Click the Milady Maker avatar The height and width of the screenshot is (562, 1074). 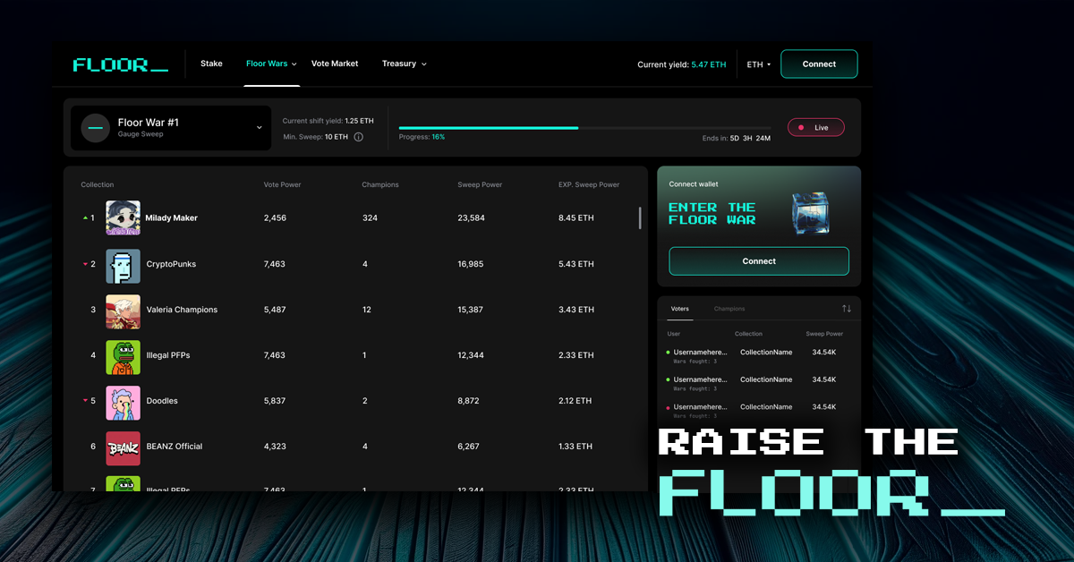pyautogui.click(x=123, y=218)
